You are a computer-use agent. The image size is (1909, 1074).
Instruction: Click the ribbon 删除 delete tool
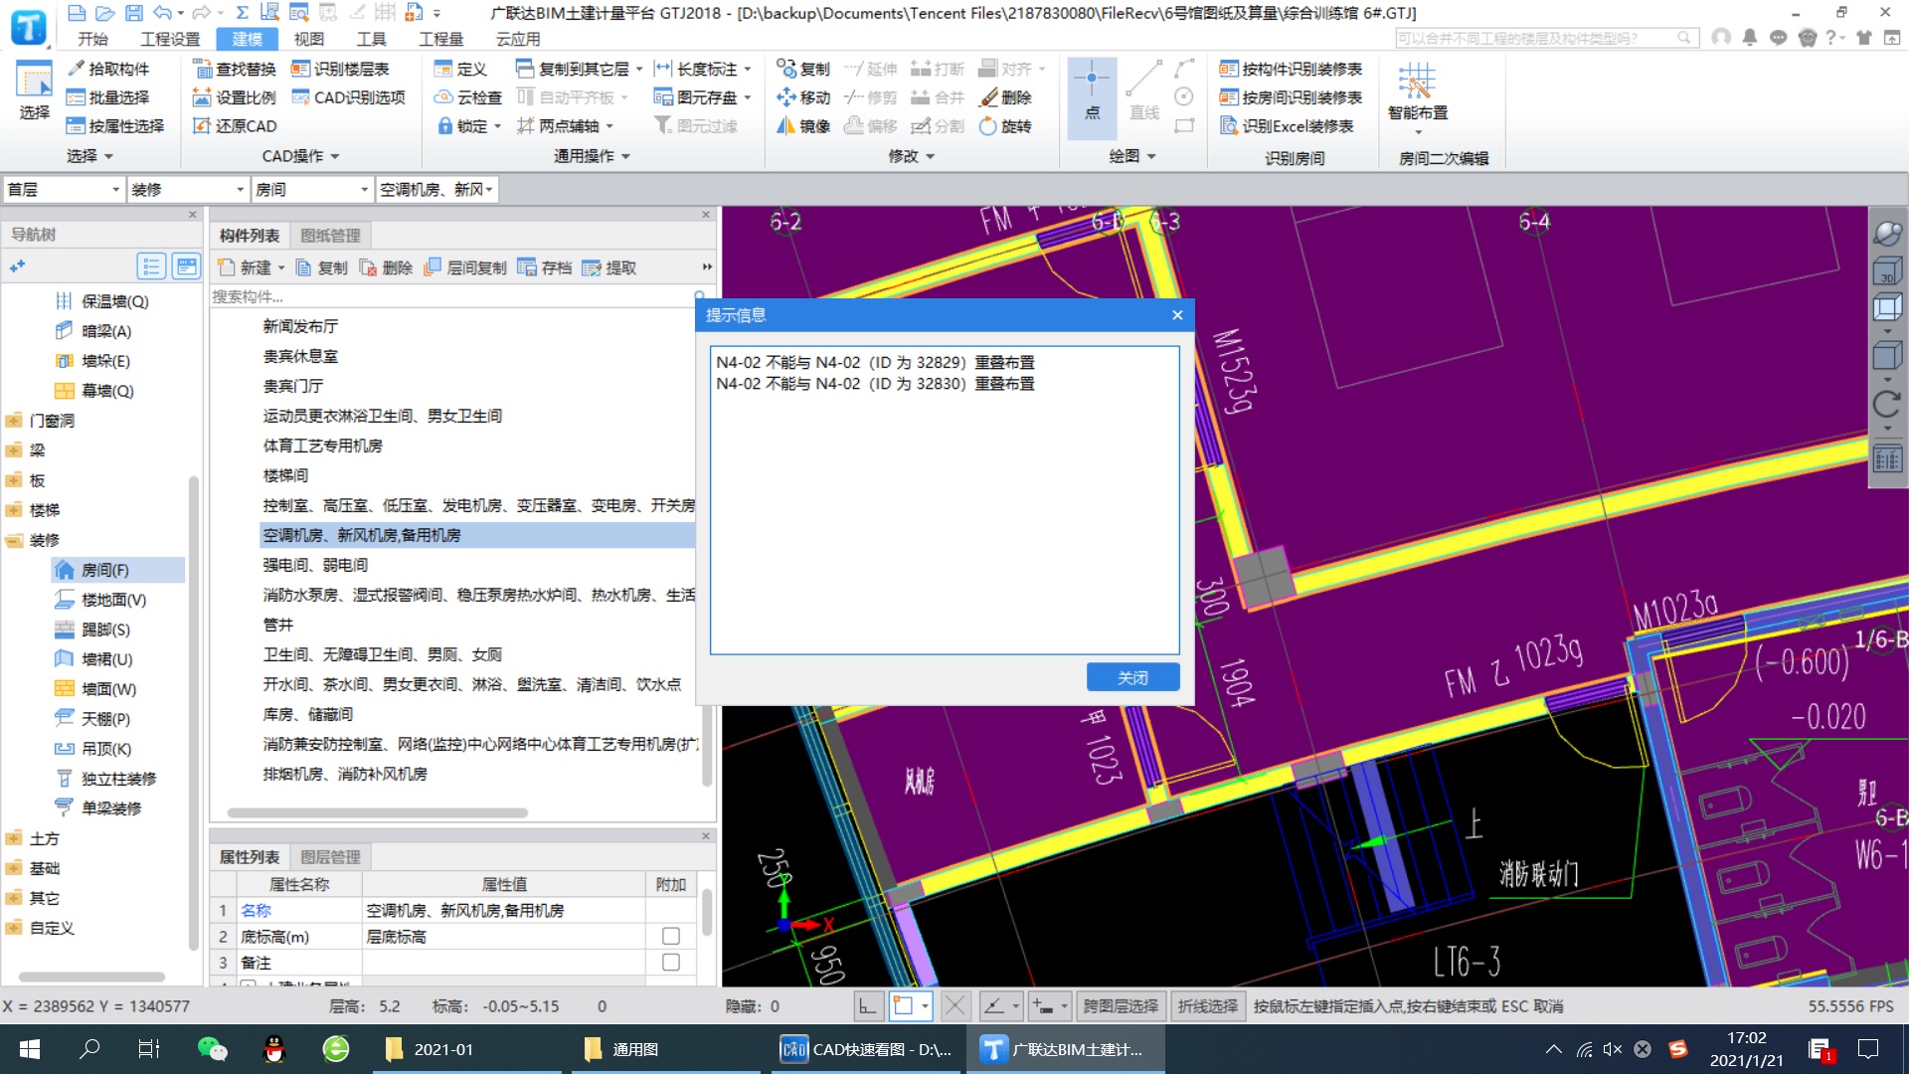pos(1005,97)
